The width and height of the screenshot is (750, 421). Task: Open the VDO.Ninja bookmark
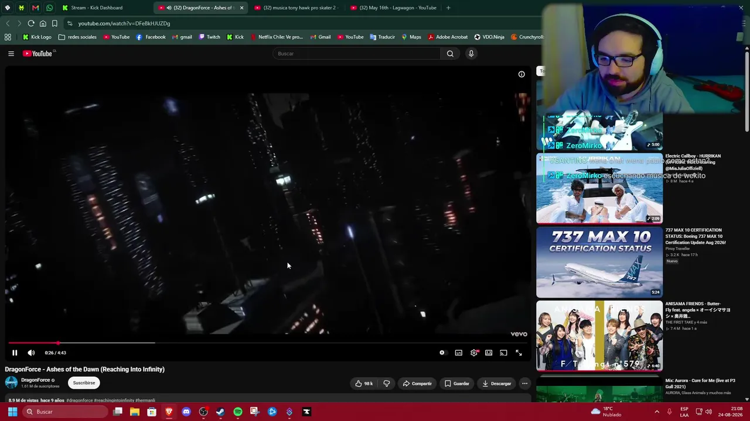489,37
